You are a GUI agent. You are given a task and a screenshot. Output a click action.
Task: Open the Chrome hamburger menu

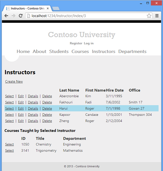pos(157,16)
